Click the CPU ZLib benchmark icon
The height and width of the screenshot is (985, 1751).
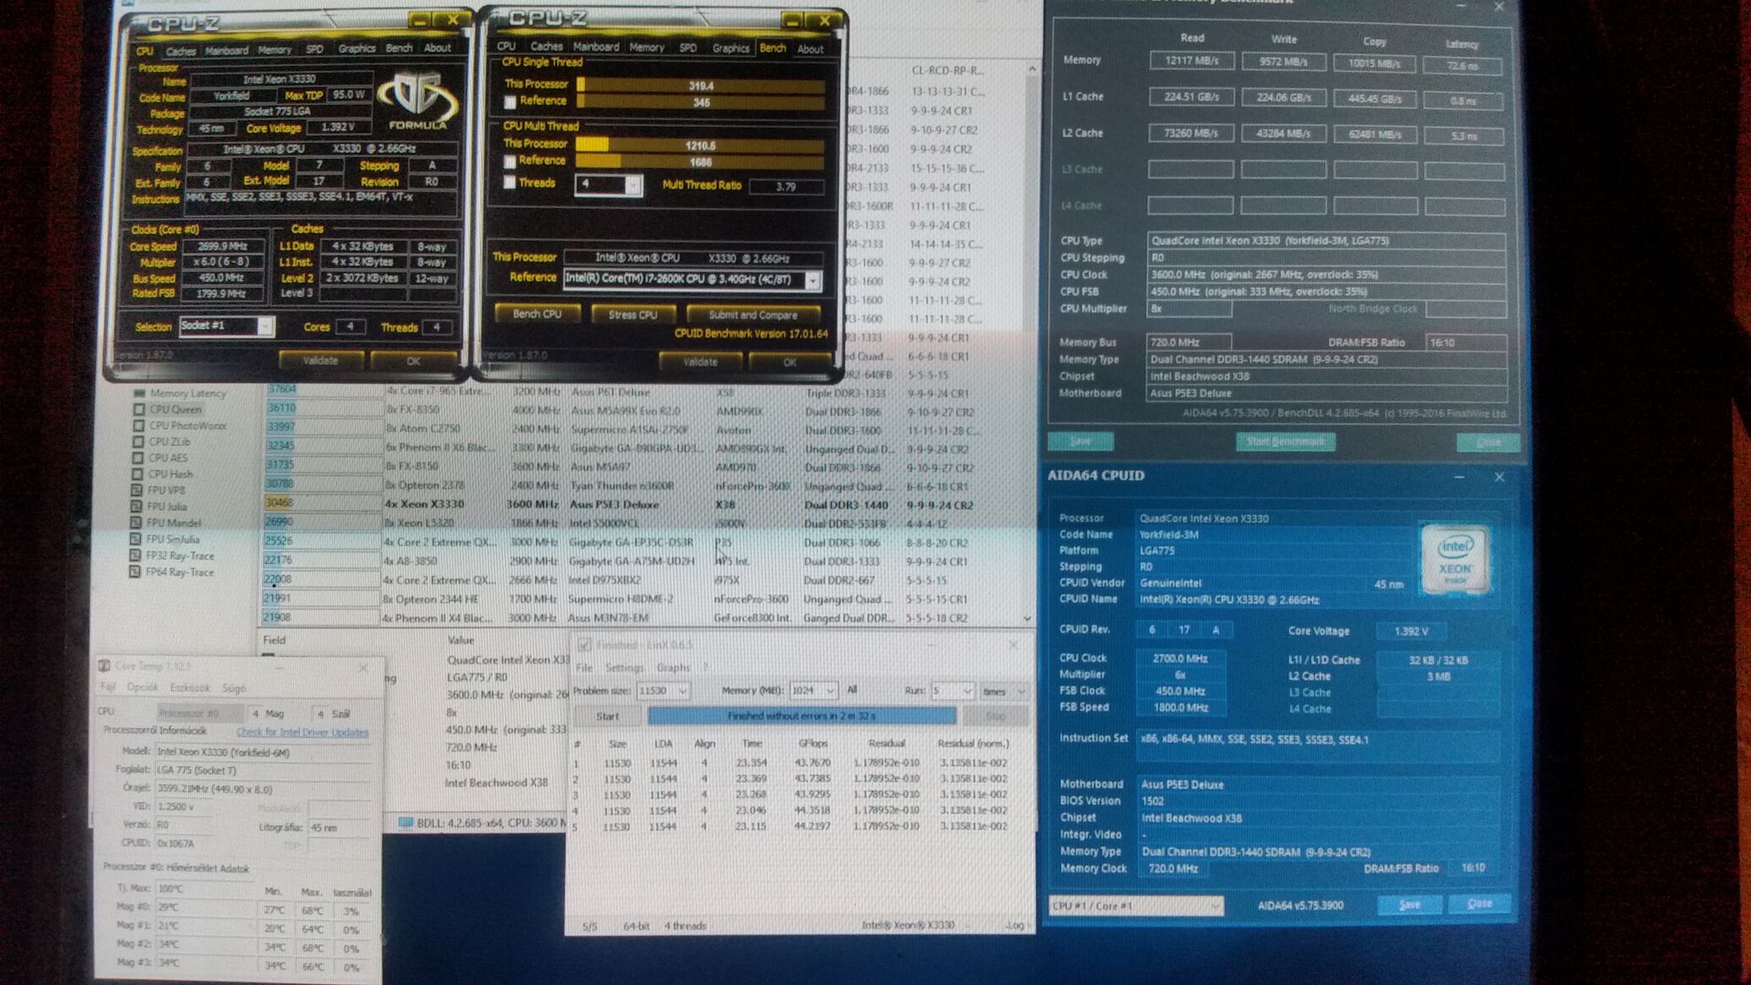[x=138, y=441]
